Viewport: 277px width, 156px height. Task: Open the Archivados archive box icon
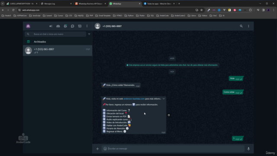coord(29,42)
